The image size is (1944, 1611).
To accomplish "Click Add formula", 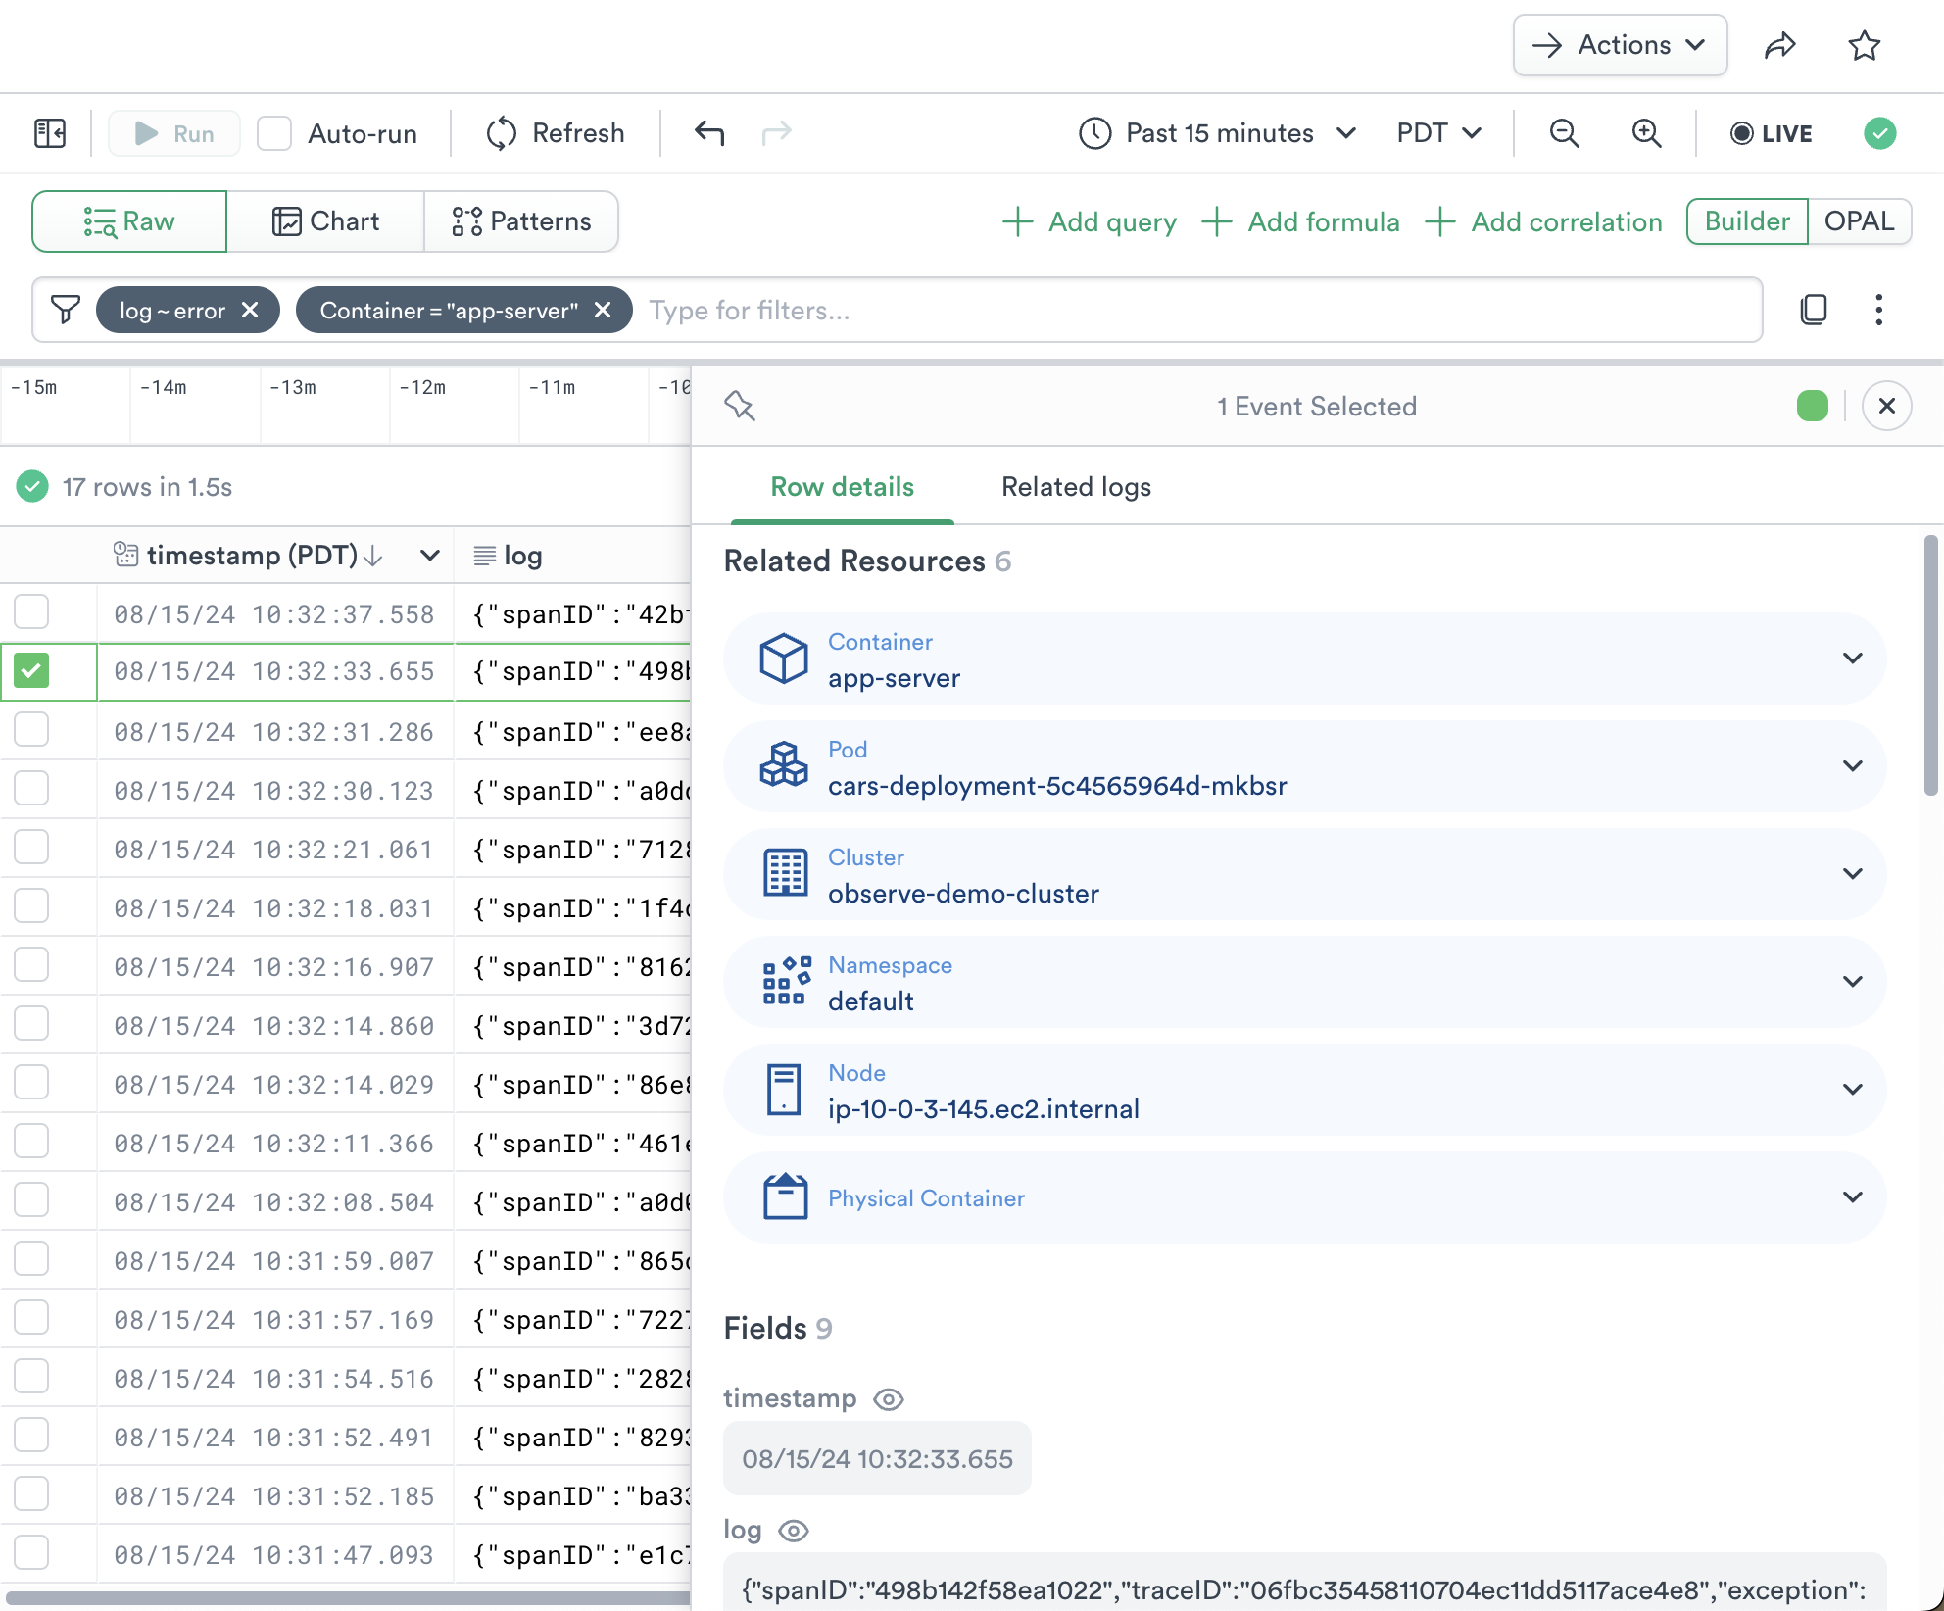I will click(x=1300, y=222).
